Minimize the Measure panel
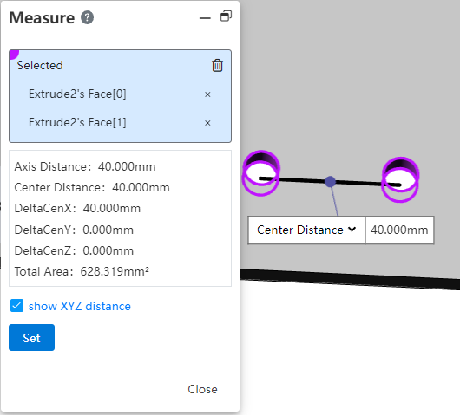The width and height of the screenshot is (460, 415). point(205,18)
